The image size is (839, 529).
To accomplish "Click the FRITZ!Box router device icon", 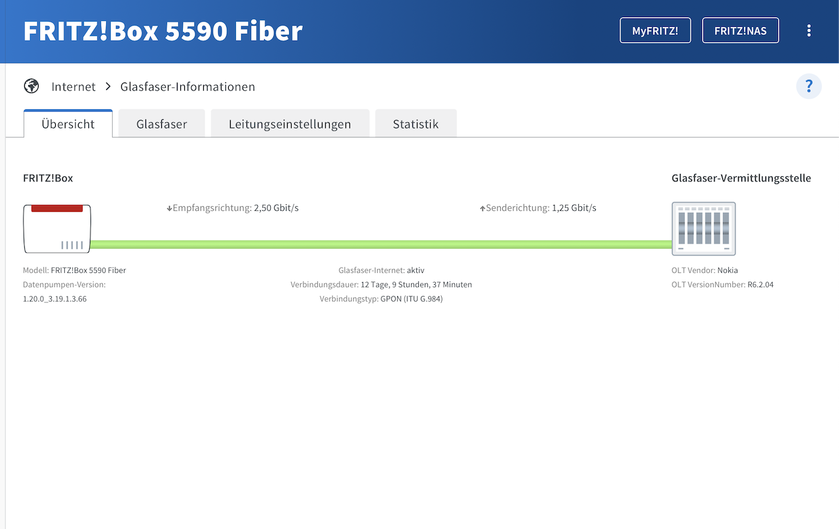I will (57, 228).
